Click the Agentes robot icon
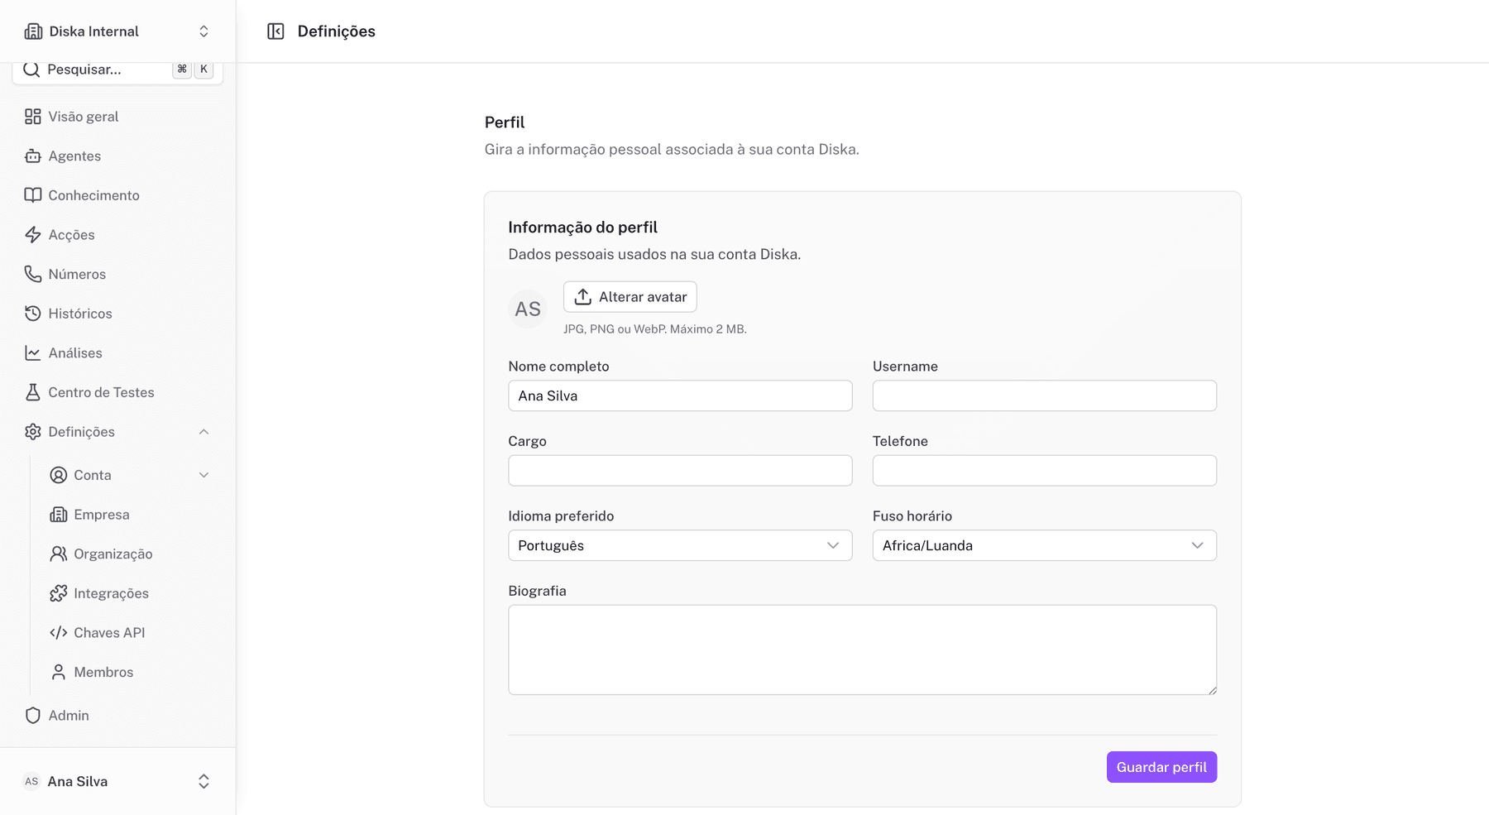 (x=33, y=156)
